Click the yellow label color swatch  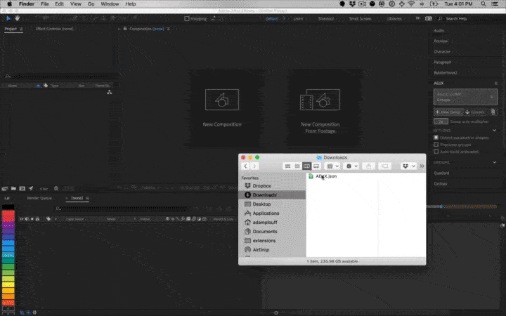pyautogui.click(x=8, y=284)
